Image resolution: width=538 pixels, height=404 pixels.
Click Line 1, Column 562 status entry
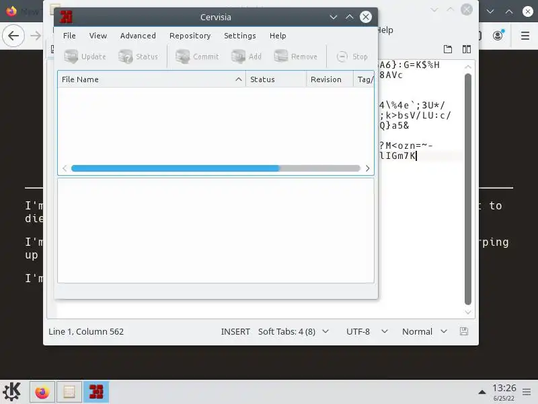point(86,331)
